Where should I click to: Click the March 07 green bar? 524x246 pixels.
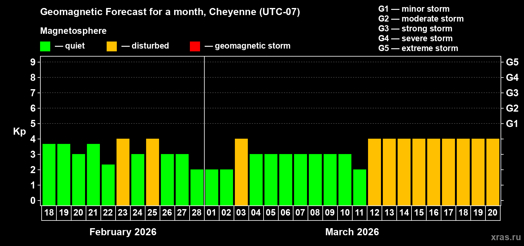(x=301, y=180)
